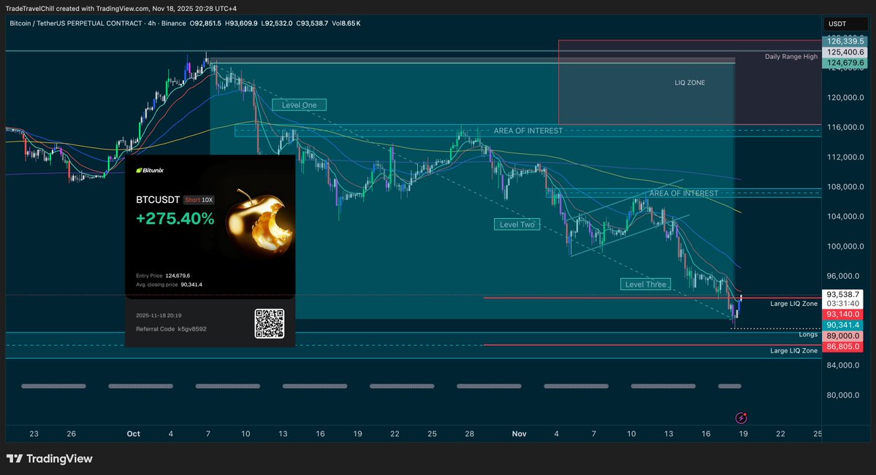Click the Entry Price 124,679.6 line
Screen dimensions: 876x475
163,276
